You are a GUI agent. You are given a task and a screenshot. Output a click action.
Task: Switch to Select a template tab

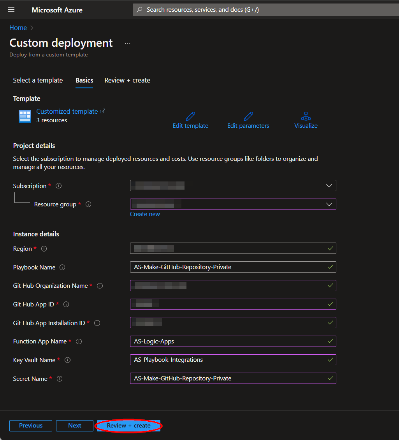click(38, 80)
